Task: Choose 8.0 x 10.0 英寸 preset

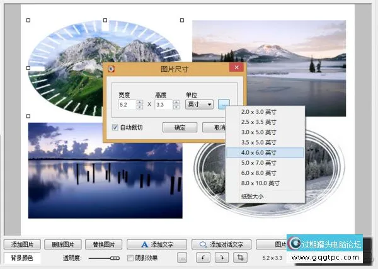Action: tap(265, 183)
